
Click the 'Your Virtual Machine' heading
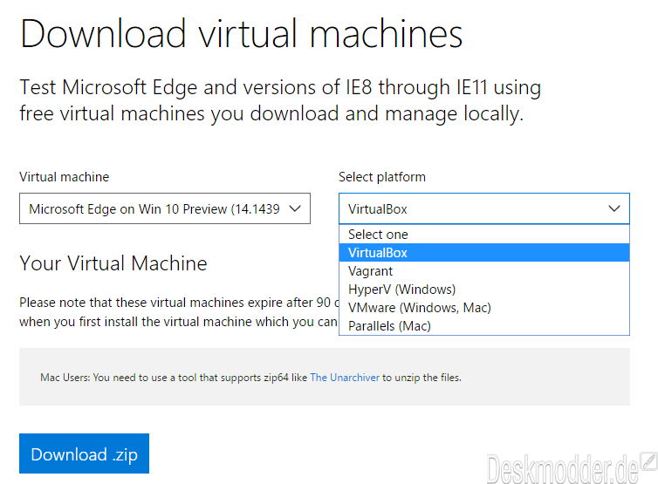tap(113, 263)
